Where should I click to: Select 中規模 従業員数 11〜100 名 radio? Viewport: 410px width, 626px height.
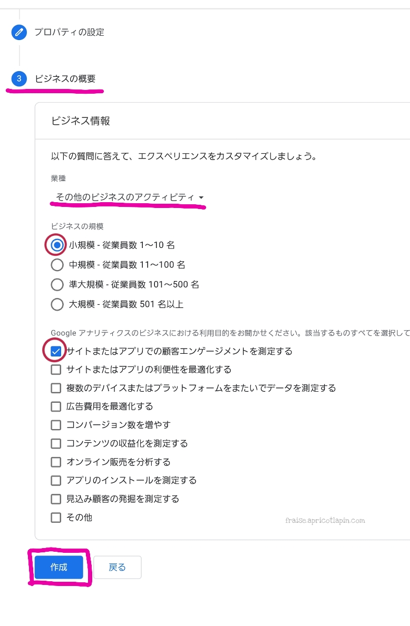pyautogui.click(x=57, y=265)
